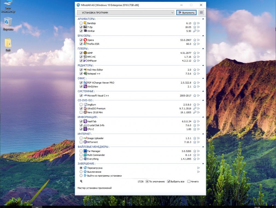
Task: Click the play arrow for 7-Zip
Action: tap(199, 27)
